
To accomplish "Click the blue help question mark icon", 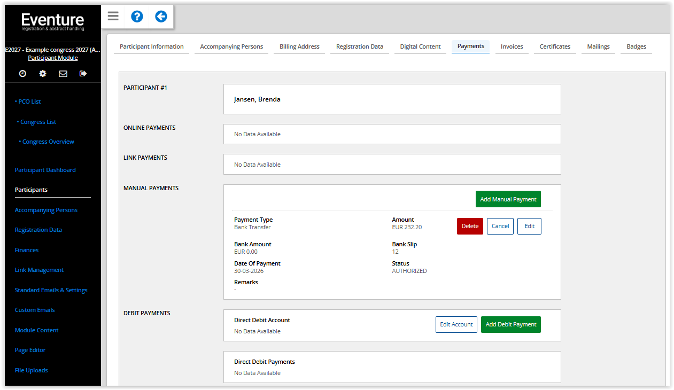I will coord(137,17).
